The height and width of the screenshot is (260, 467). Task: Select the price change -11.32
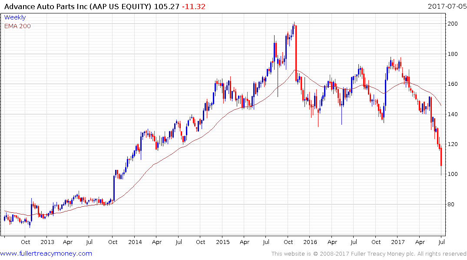point(194,6)
